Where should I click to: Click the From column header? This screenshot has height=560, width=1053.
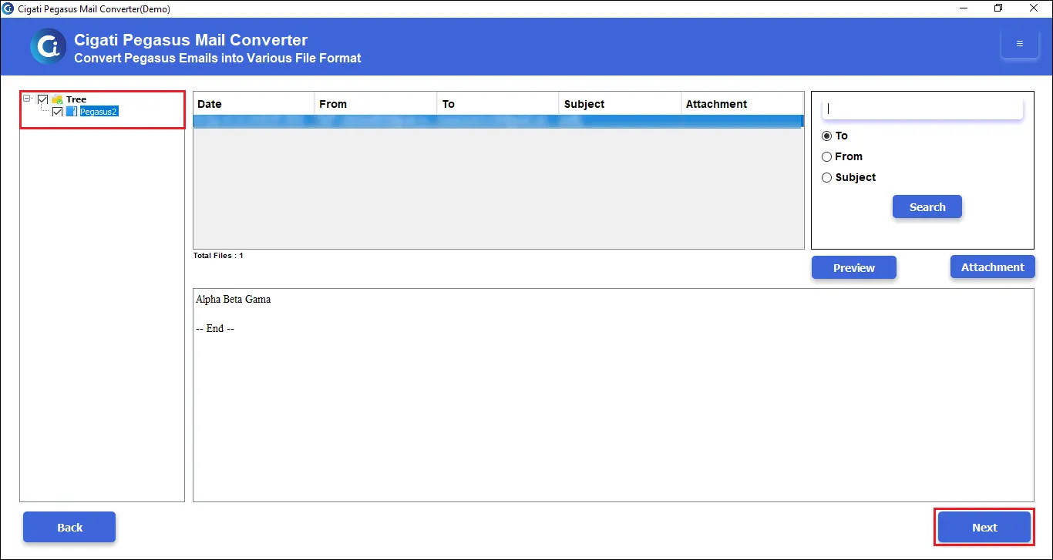point(375,104)
